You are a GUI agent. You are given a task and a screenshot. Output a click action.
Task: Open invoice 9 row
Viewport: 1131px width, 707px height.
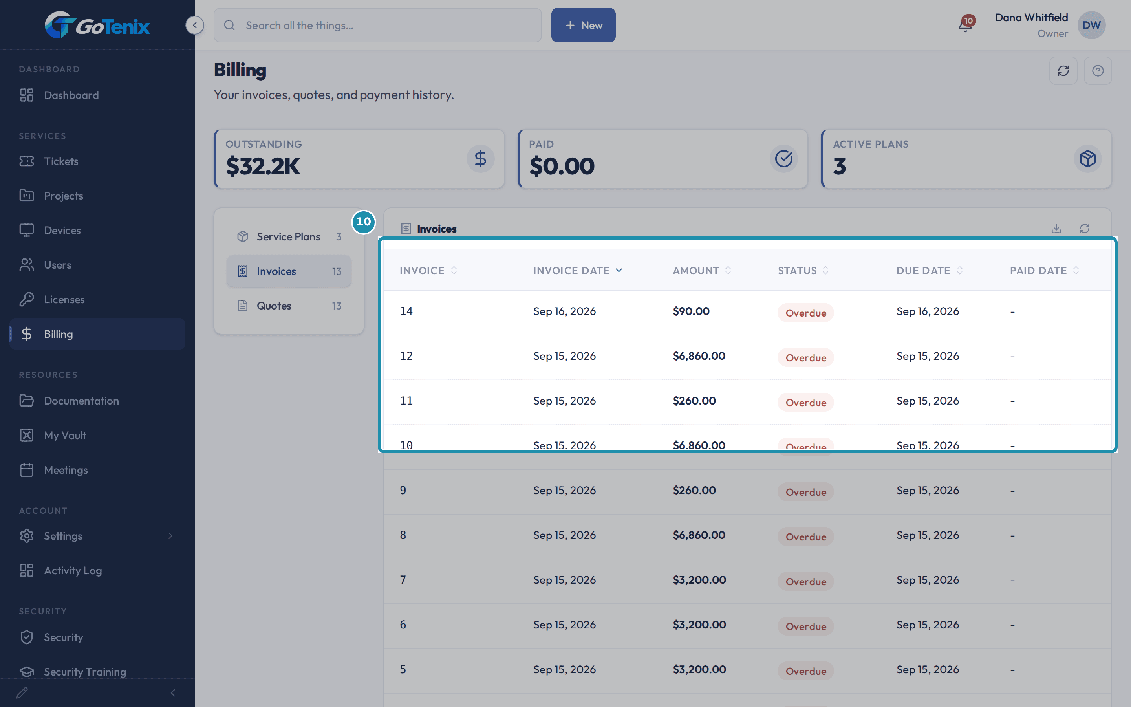click(747, 492)
